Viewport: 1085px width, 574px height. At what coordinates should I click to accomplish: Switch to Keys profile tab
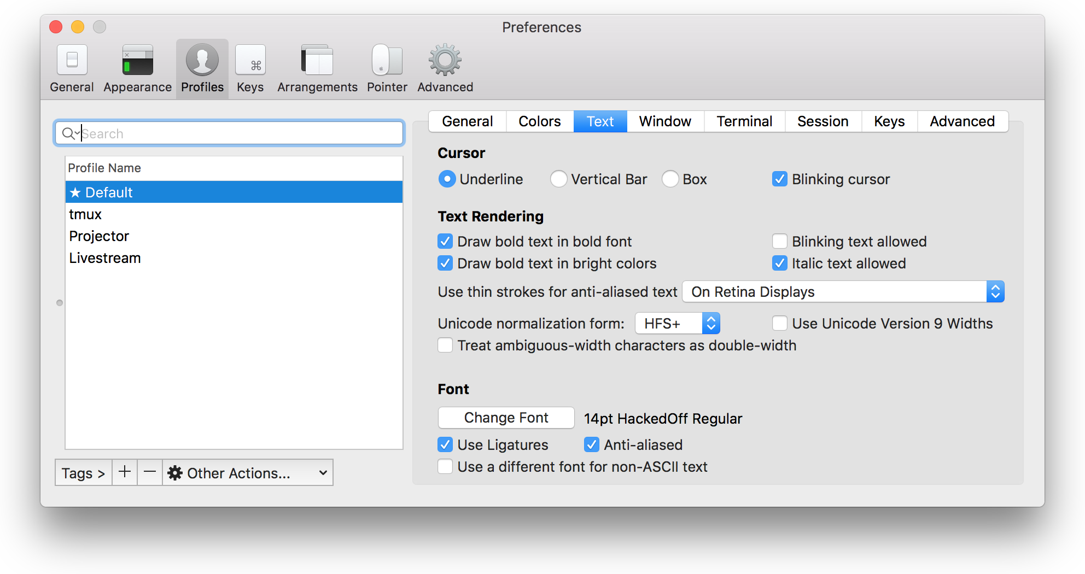tap(889, 121)
